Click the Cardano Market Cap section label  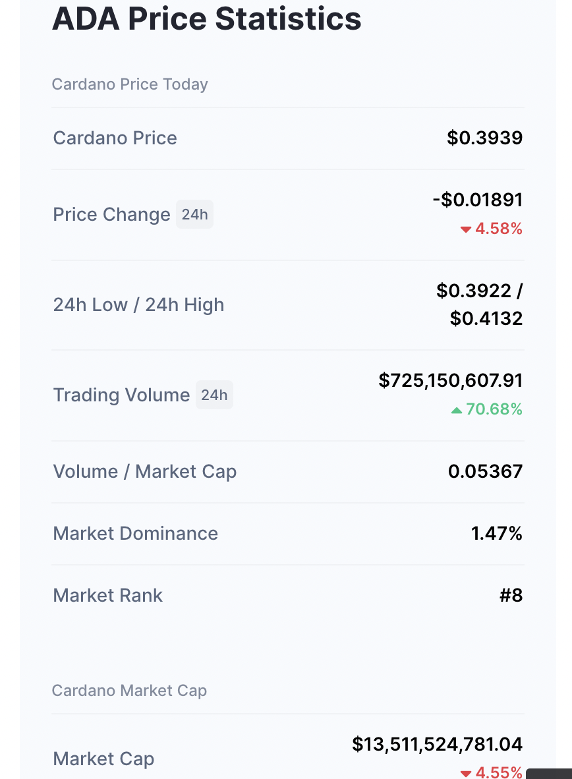click(129, 691)
